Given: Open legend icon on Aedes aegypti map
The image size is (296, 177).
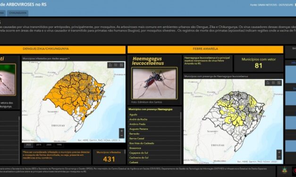Looking at the screenshot, I should click(116, 65).
